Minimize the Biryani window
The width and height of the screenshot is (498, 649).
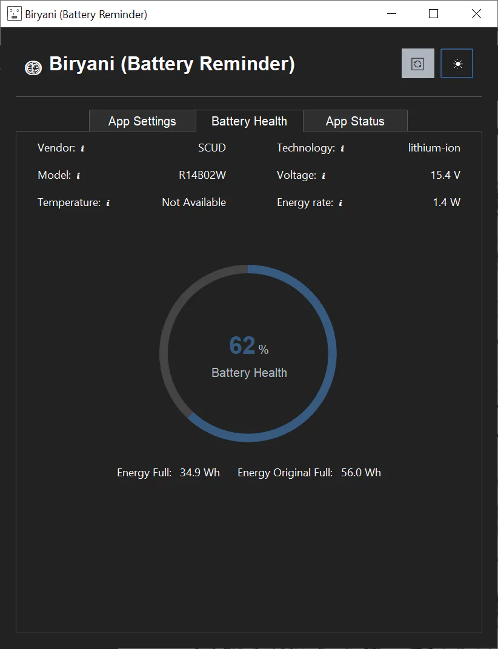391,14
